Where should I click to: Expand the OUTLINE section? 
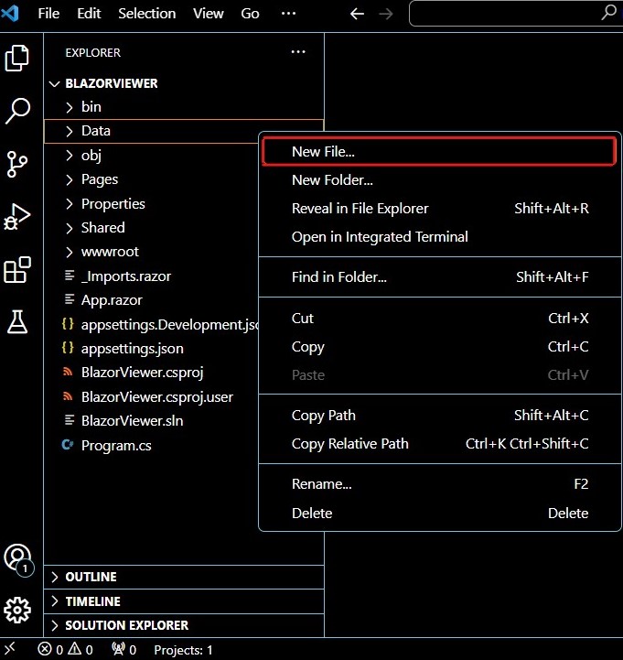tap(91, 577)
